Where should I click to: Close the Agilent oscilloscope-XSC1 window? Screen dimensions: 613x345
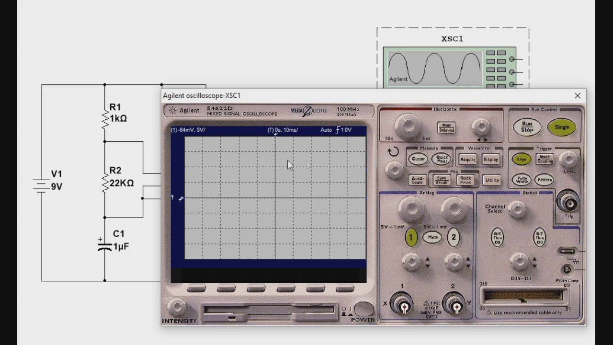(578, 96)
